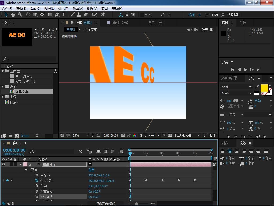
Task: Play the preview
Action: coord(246,69)
